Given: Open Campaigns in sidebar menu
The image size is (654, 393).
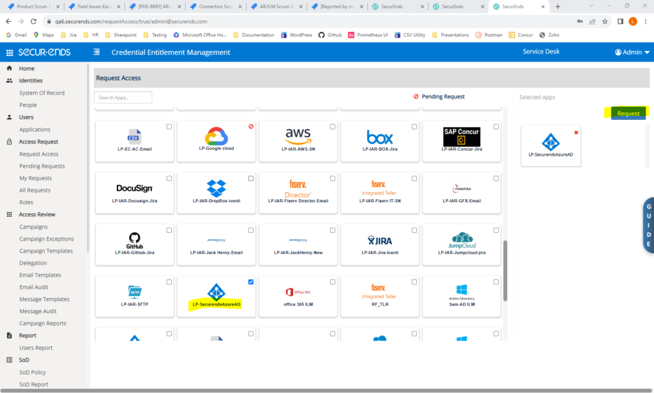Looking at the screenshot, I should click(x=33, y=226).
